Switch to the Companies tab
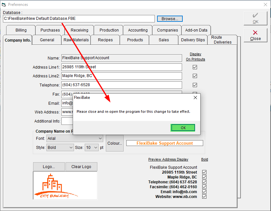The width and height of the screenshot is (271, 211). [167, 30]
